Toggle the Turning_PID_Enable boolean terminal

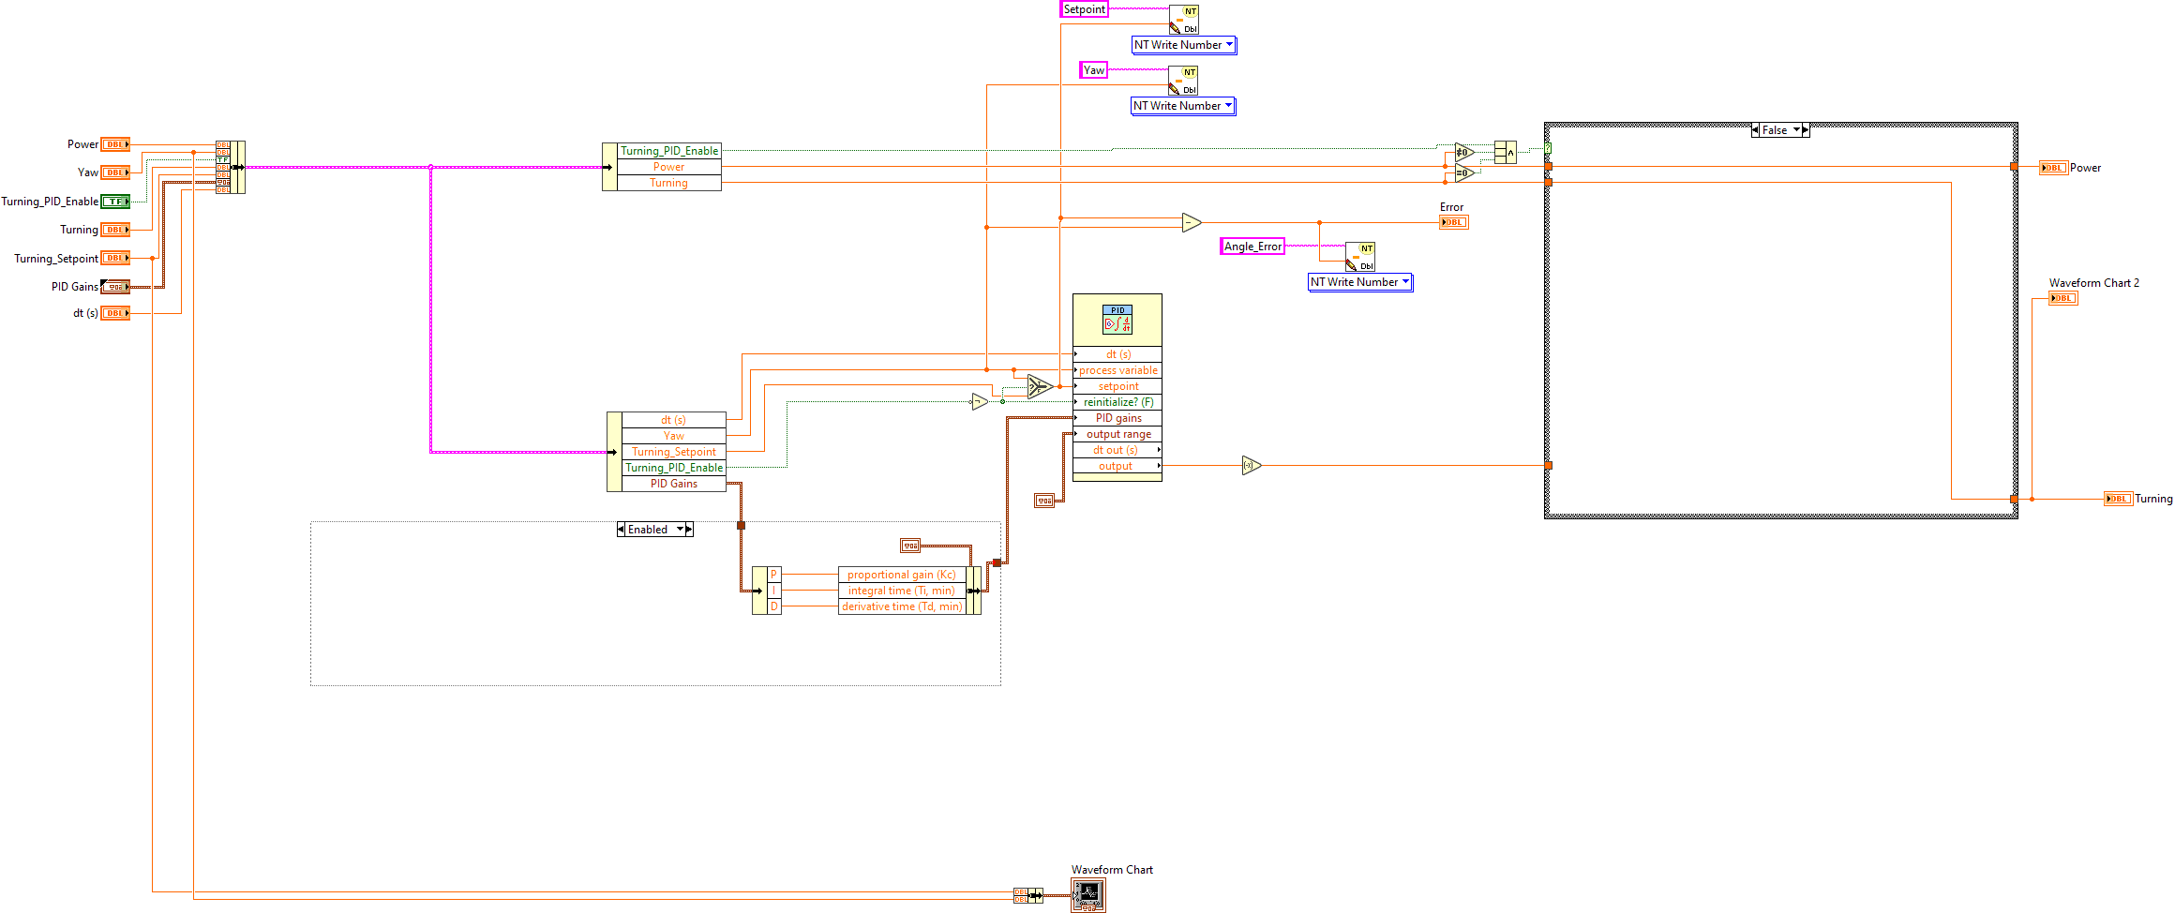pyautogui.click(x=114, y=201)
